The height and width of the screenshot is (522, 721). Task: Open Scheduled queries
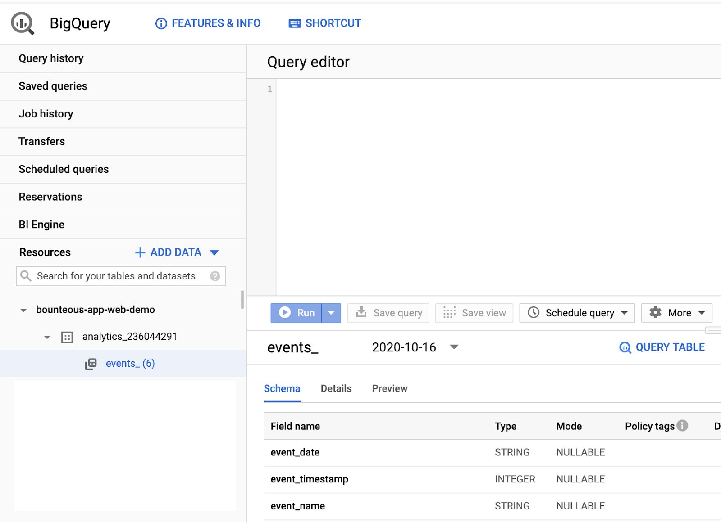pos(123,169)
